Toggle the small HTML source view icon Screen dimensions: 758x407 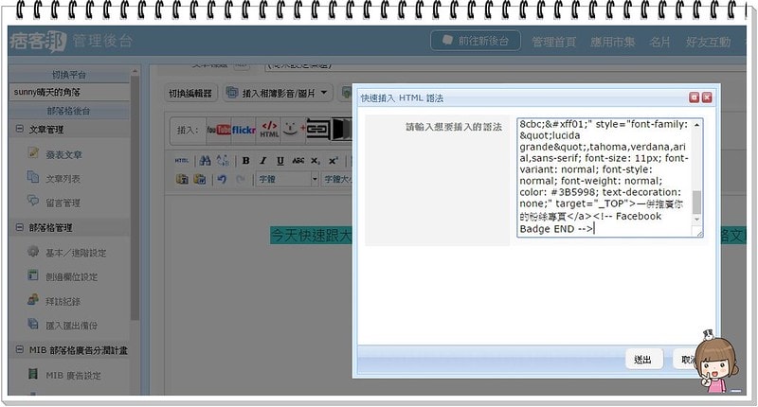pyautogui.click(x=182, y=160)
